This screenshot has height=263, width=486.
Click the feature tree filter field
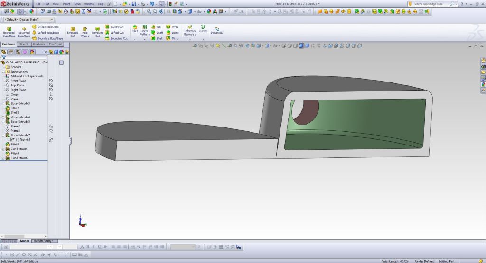pyautogui.click(x=24, y=57)
